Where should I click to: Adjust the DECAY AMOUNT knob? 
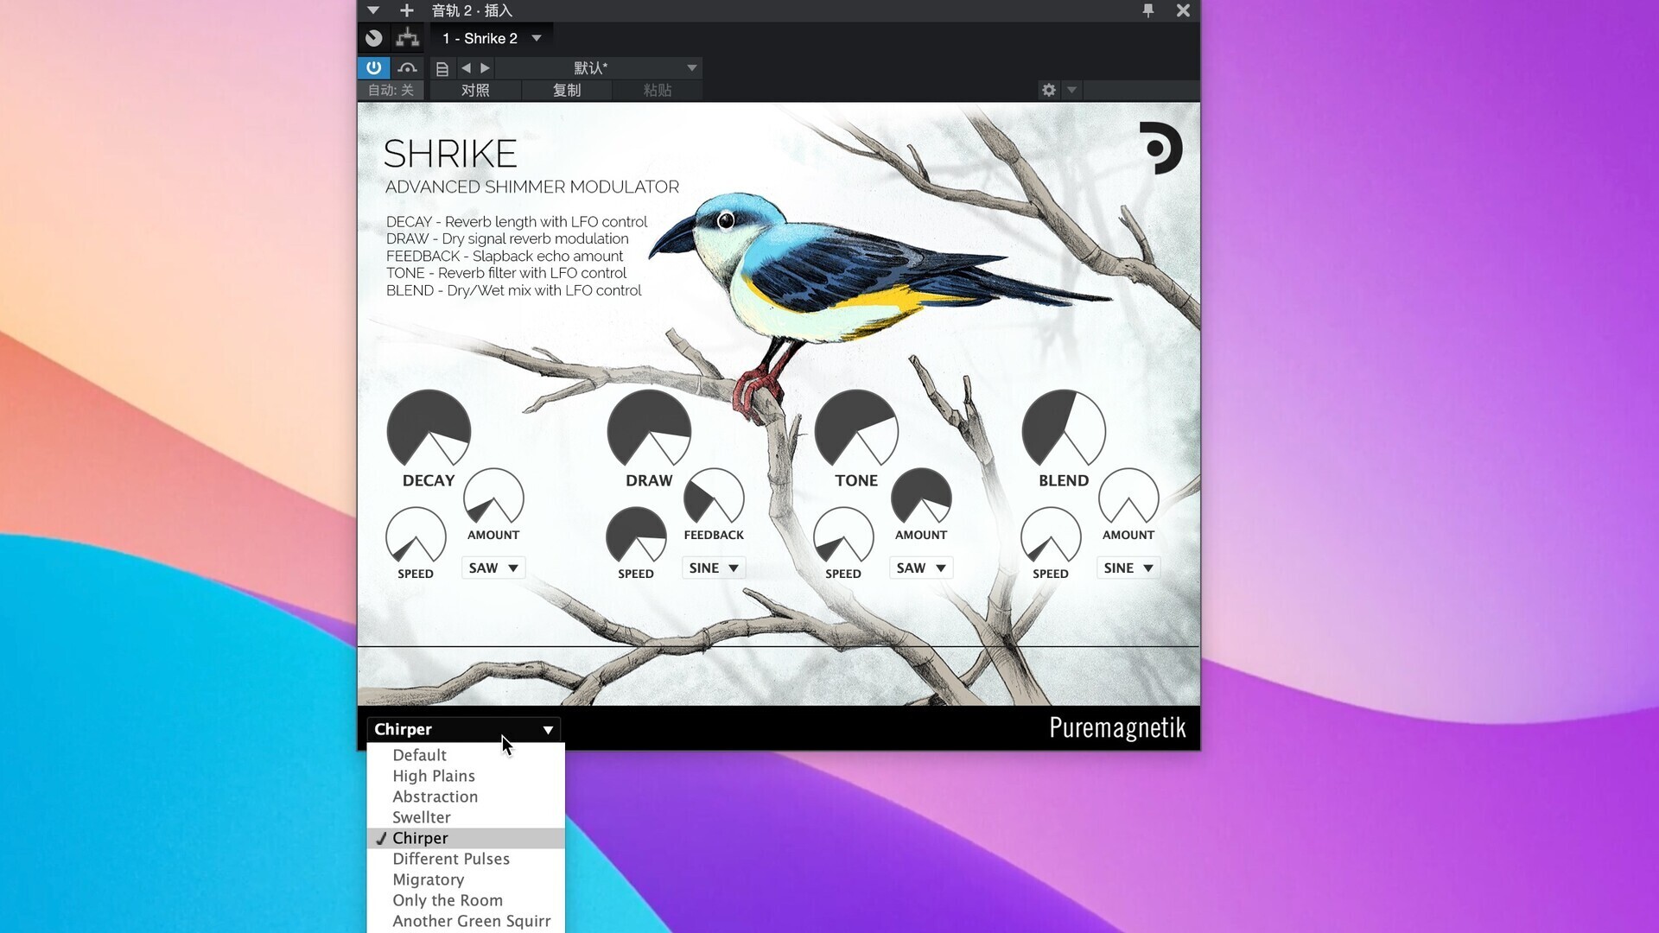[x=493, y=498]
